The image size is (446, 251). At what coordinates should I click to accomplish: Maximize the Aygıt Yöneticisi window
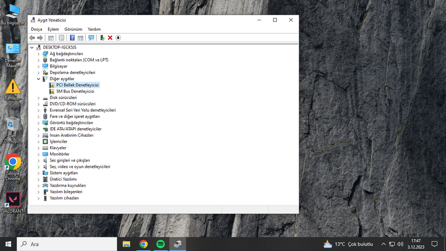[x=275, y=20]
